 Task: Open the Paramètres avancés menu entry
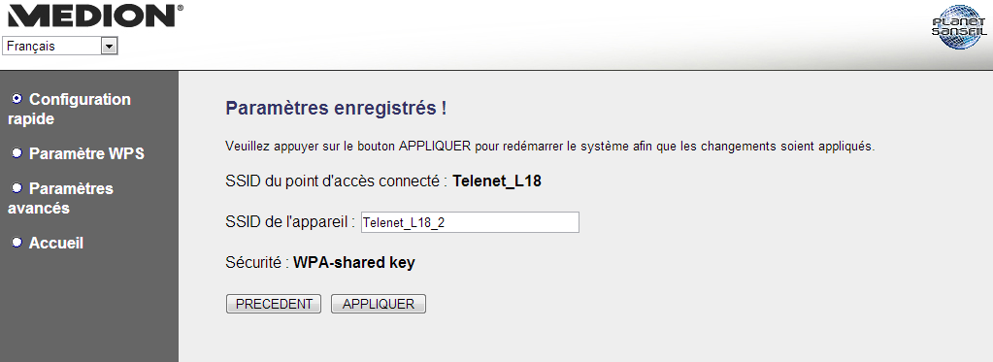coord(61,198)
